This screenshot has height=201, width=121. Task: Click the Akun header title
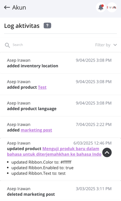coord(19,8)
